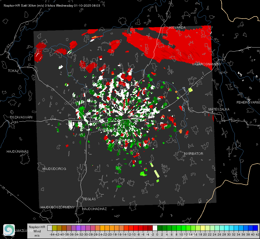Click the Napkor-HR legend title

point(37,227)
